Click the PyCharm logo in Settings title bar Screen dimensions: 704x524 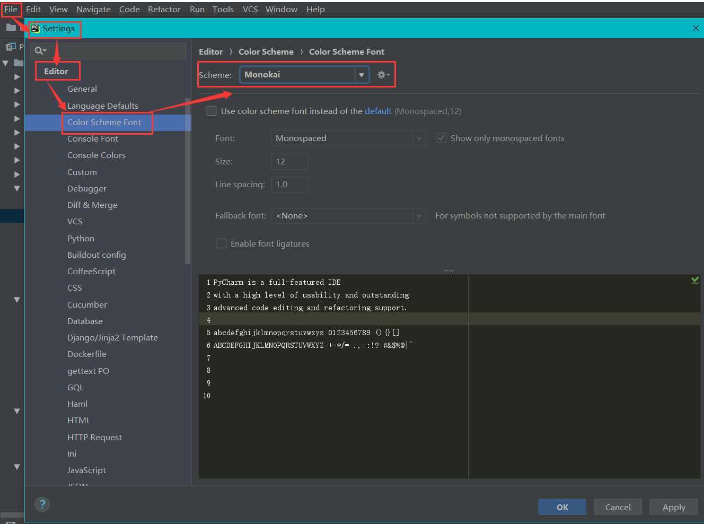coord(36,29)
